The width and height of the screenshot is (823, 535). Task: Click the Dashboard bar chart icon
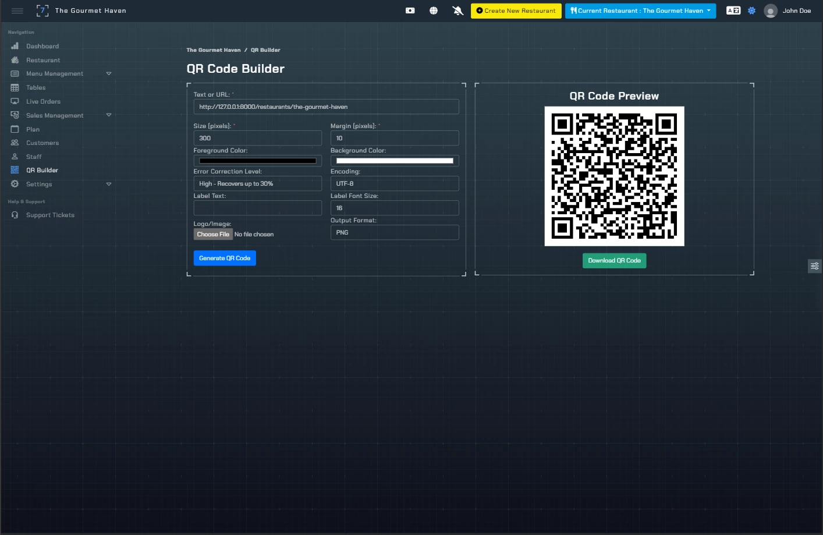tap(15, 46)
